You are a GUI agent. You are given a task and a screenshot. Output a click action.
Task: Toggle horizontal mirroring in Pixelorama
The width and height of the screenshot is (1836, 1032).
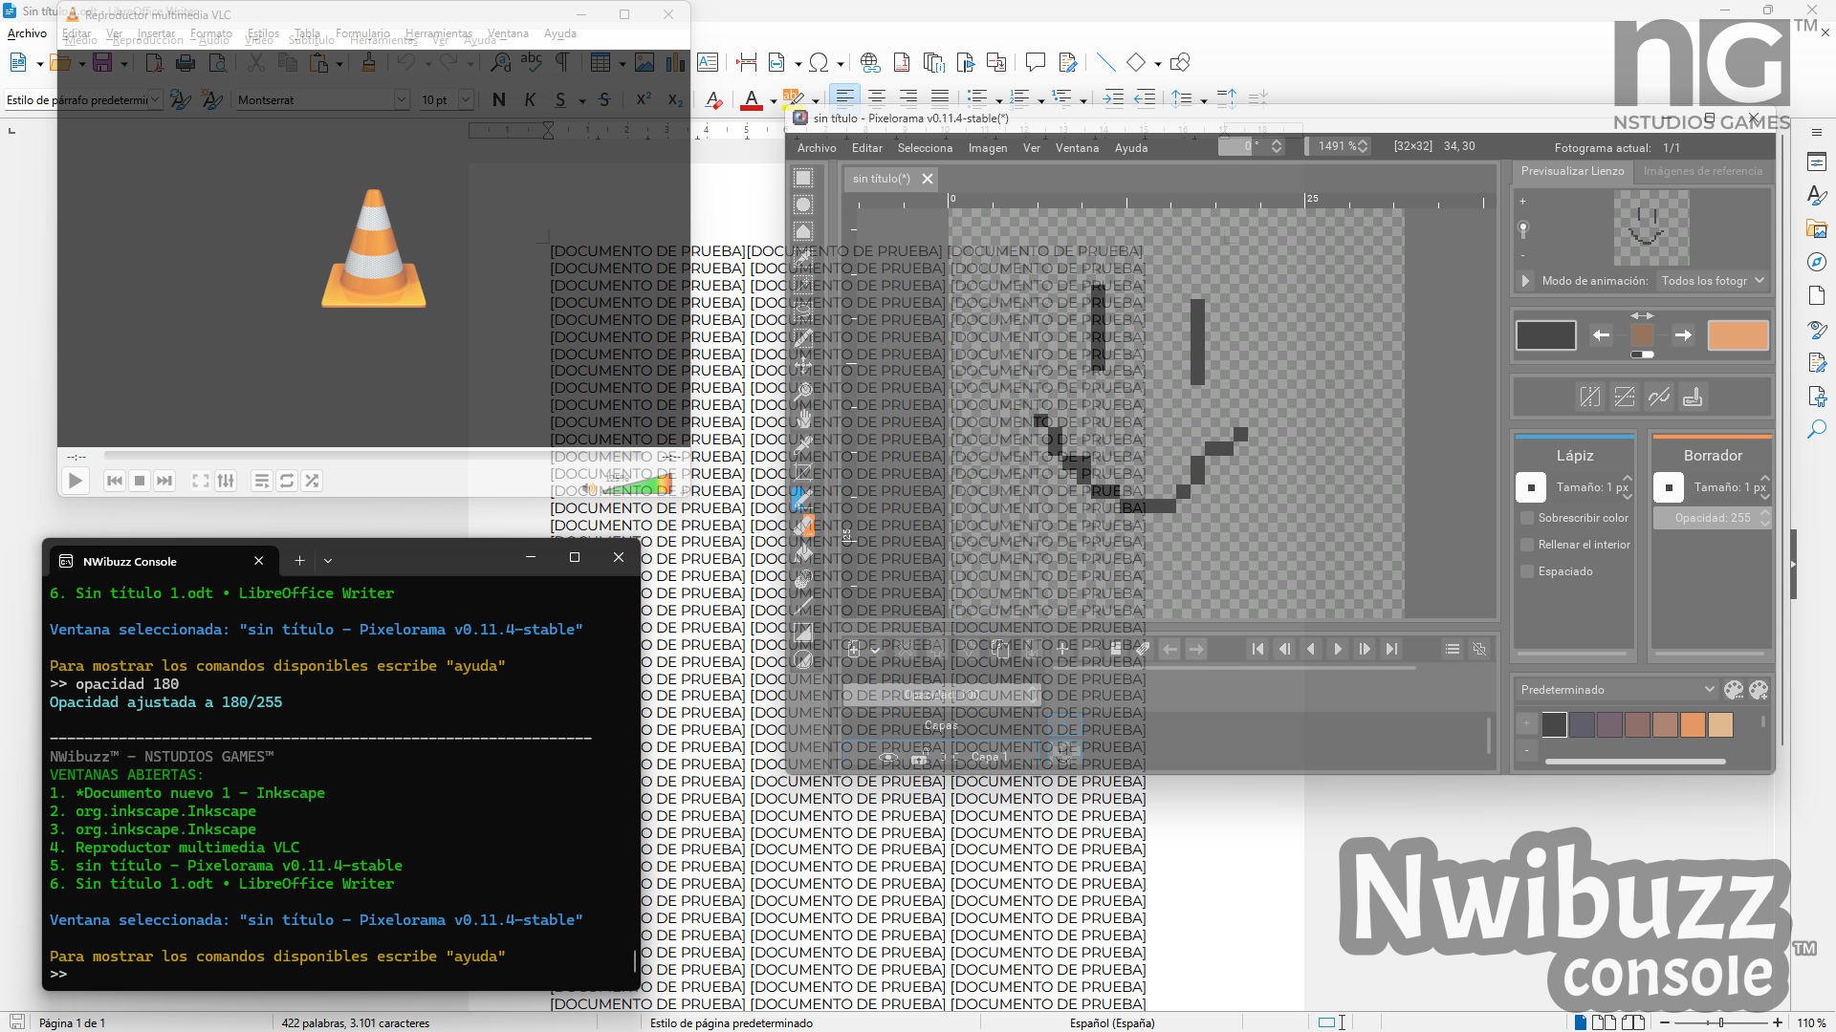coord(1589,397)
